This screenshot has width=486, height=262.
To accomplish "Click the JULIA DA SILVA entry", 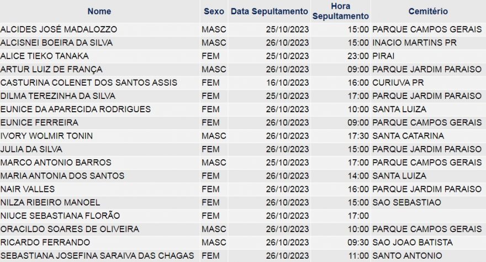I will pyautogui.click(x=31, y=149).
